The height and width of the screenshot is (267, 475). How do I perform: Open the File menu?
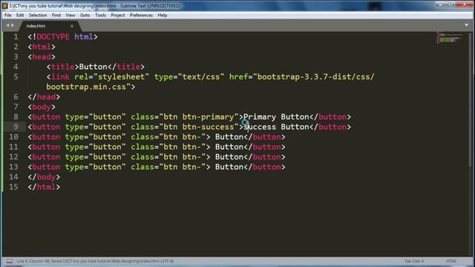click(x=8, y=15)
